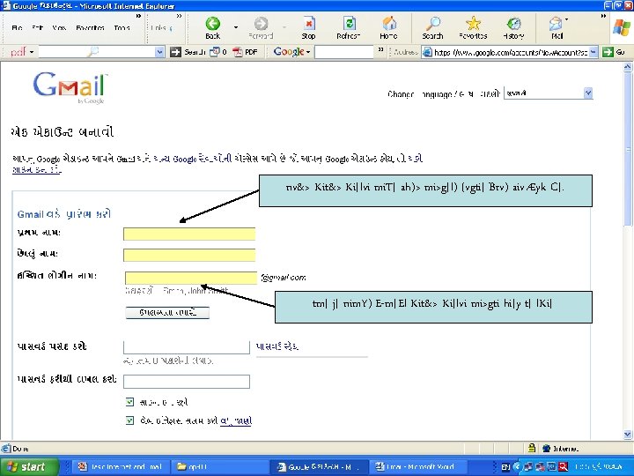This screenshot has height=476, width=634.
Task: Click the vertical scrollbar thumb
Action: pos(628,149)
